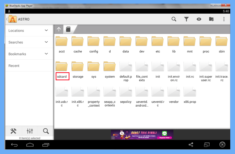Open the system folder
This screenshot has width=235, height=154.
pyautogui.click(x=110, y=70)
